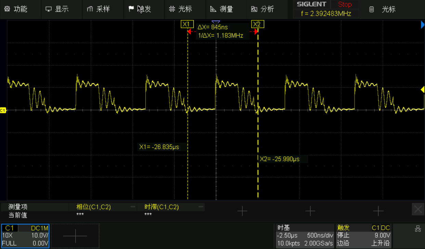The image size is (425, 249).
Task: Open the C1 channel settings box
Action: click(25, 236)
